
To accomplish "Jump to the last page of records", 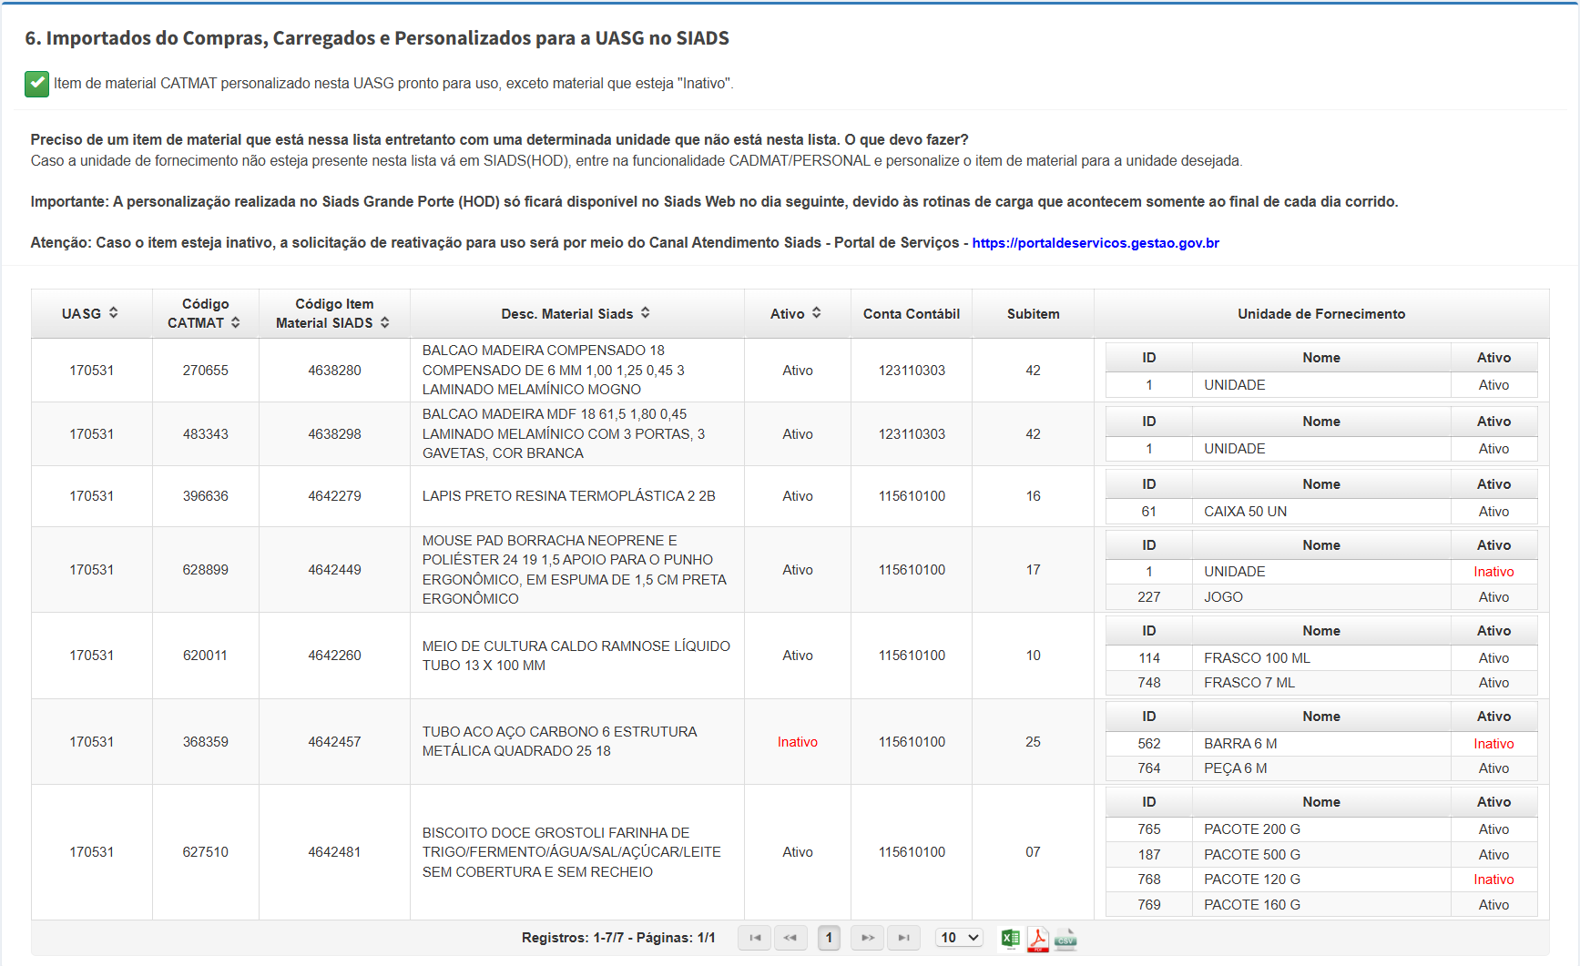I will pyautogui.click(x=903, y=938).
